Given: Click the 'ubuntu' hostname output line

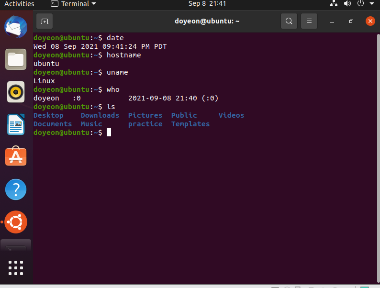Looking at the screenshot, I should (x=46, y=64).
